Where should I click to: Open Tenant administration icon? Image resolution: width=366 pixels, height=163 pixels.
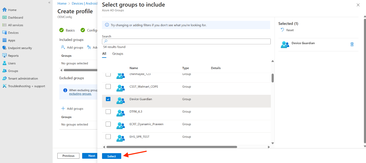click(x=4, y=78)
